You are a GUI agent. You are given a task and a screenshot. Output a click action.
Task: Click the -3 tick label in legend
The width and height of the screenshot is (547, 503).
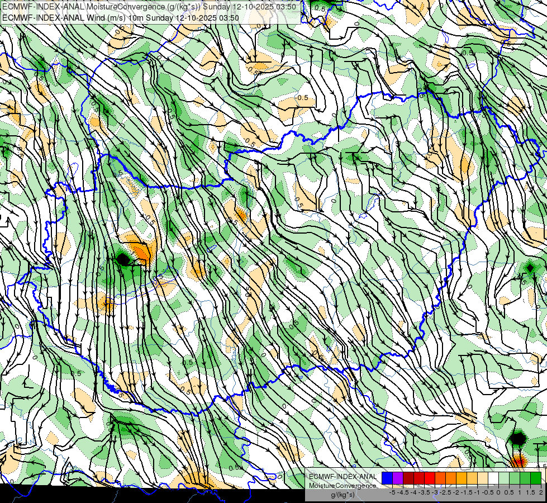(435, 492)
